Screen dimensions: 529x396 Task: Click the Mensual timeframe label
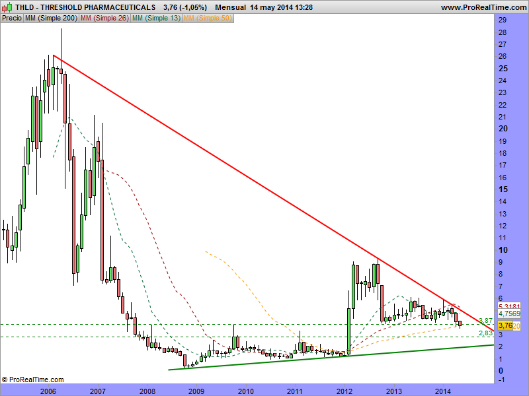(x=230, y=7)
